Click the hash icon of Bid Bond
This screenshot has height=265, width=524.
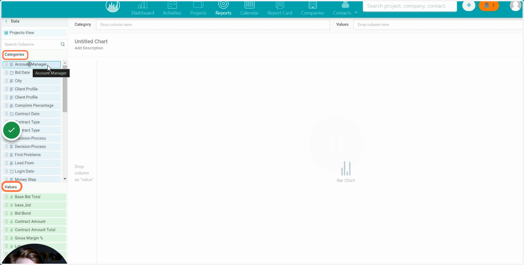tap(12, 214)
